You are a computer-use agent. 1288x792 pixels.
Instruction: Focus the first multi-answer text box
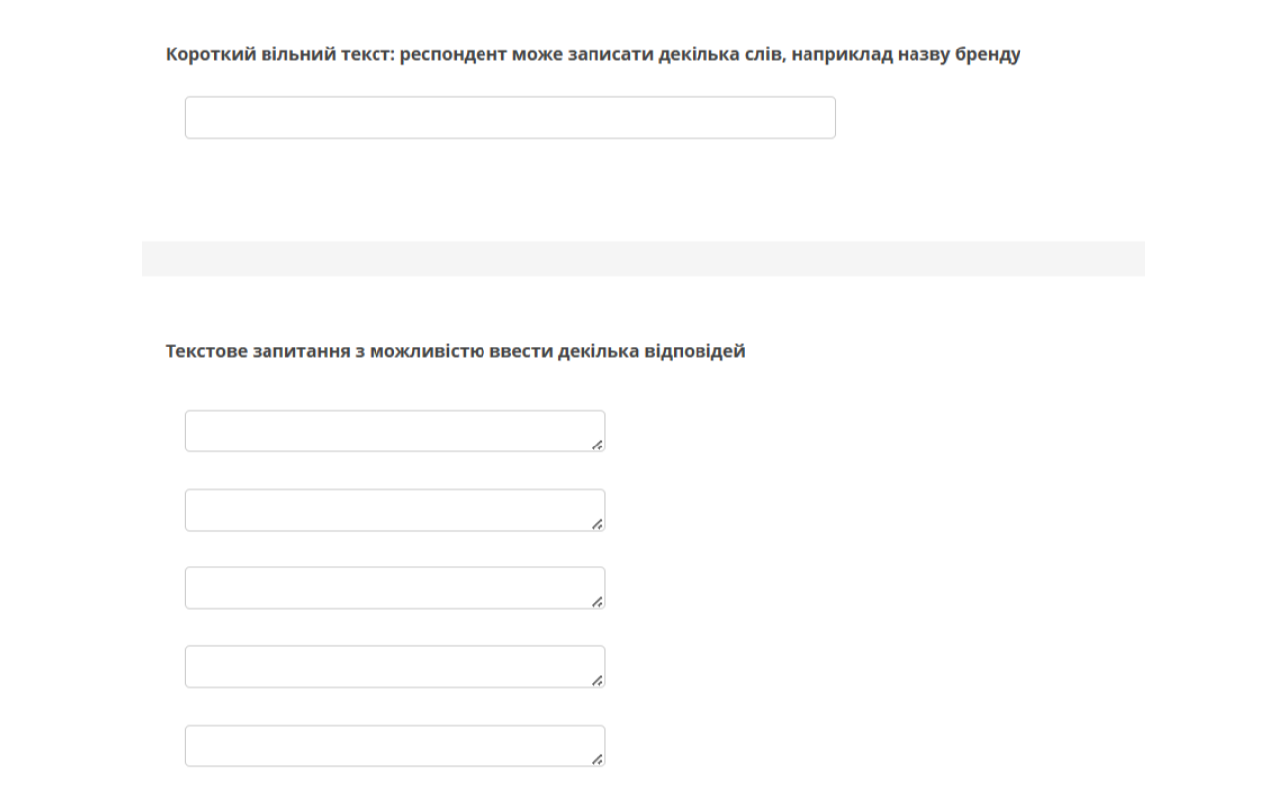click(394, 432)
